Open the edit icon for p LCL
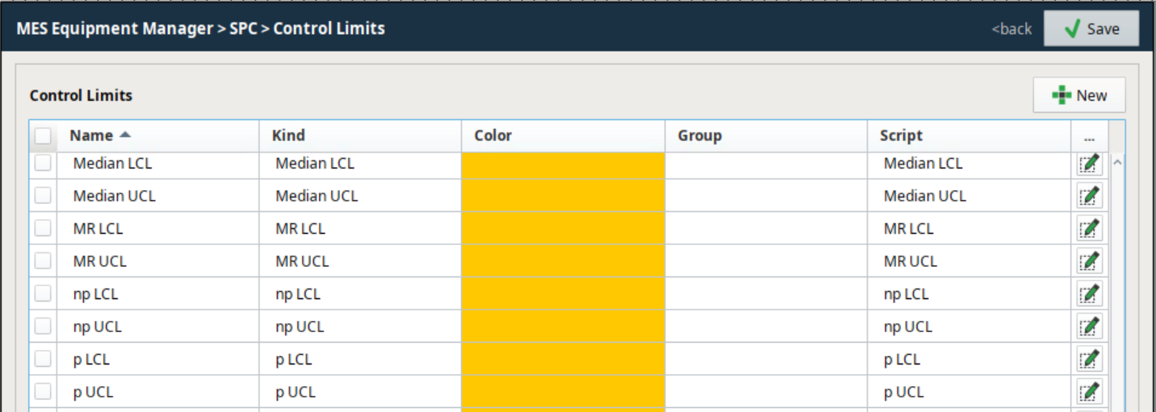The image size is (1156, 412). click(1089, 360)
